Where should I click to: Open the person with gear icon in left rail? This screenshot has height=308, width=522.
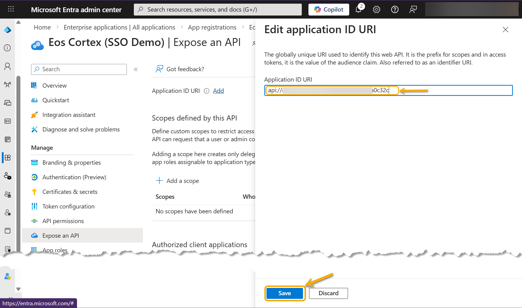[x=8, y=212]
